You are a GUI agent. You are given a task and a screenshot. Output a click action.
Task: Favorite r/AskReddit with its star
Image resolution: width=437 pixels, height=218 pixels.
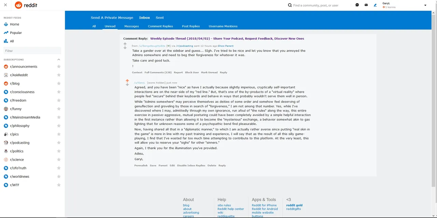(x=59, y=75)
